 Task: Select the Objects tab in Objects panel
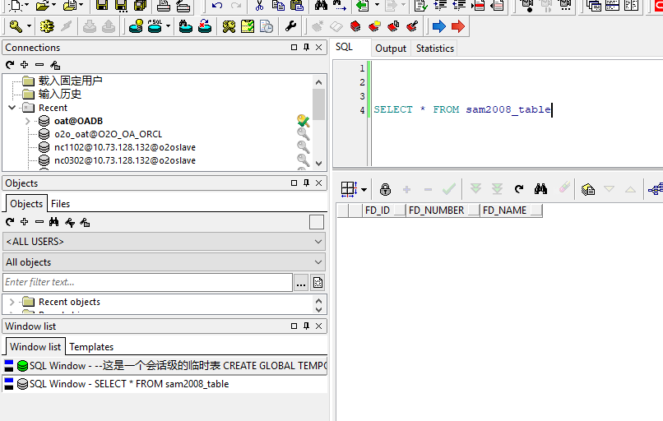click(26, 204)
